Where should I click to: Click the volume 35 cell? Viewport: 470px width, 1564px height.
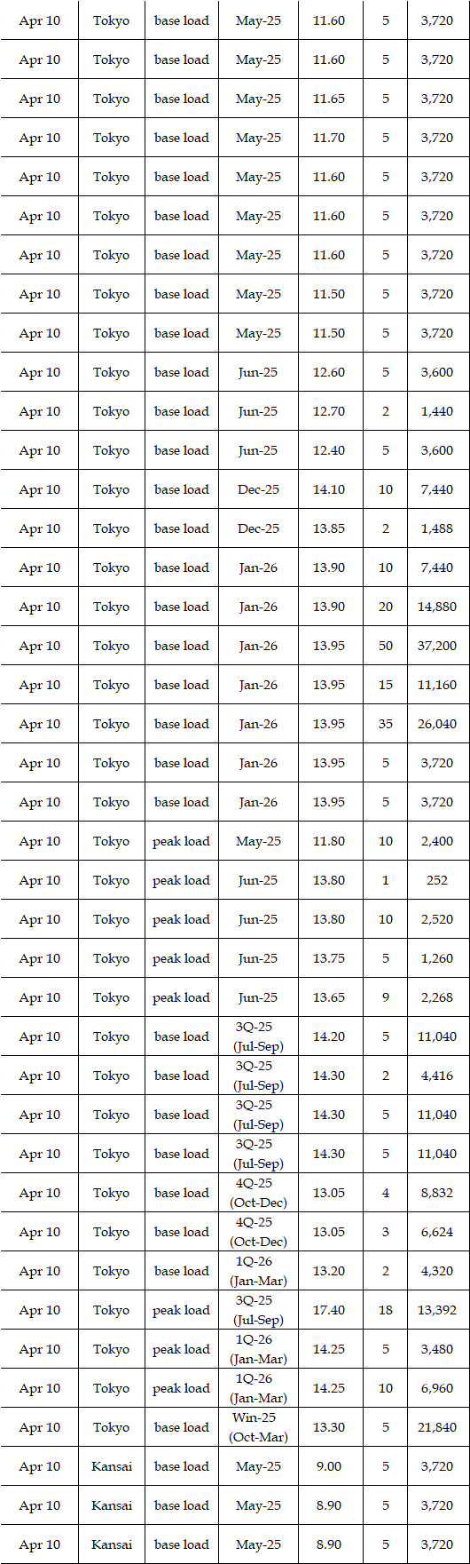[x=386, y=724]
